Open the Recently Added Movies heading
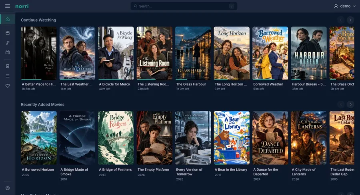Screen dimensions: 360x195 pyautogui.click(x=43, y=104)
